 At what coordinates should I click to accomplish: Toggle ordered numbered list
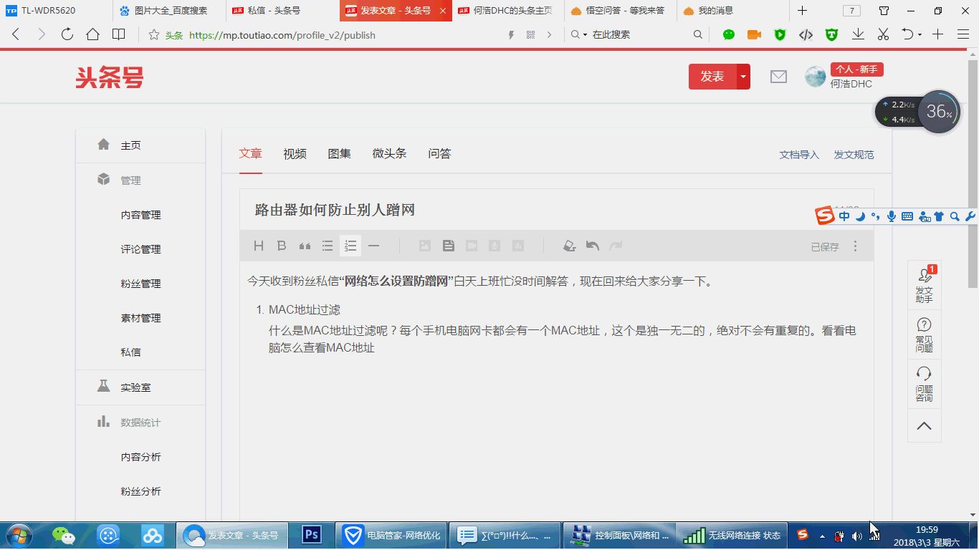pyautogui.click(x=350, y=246)
